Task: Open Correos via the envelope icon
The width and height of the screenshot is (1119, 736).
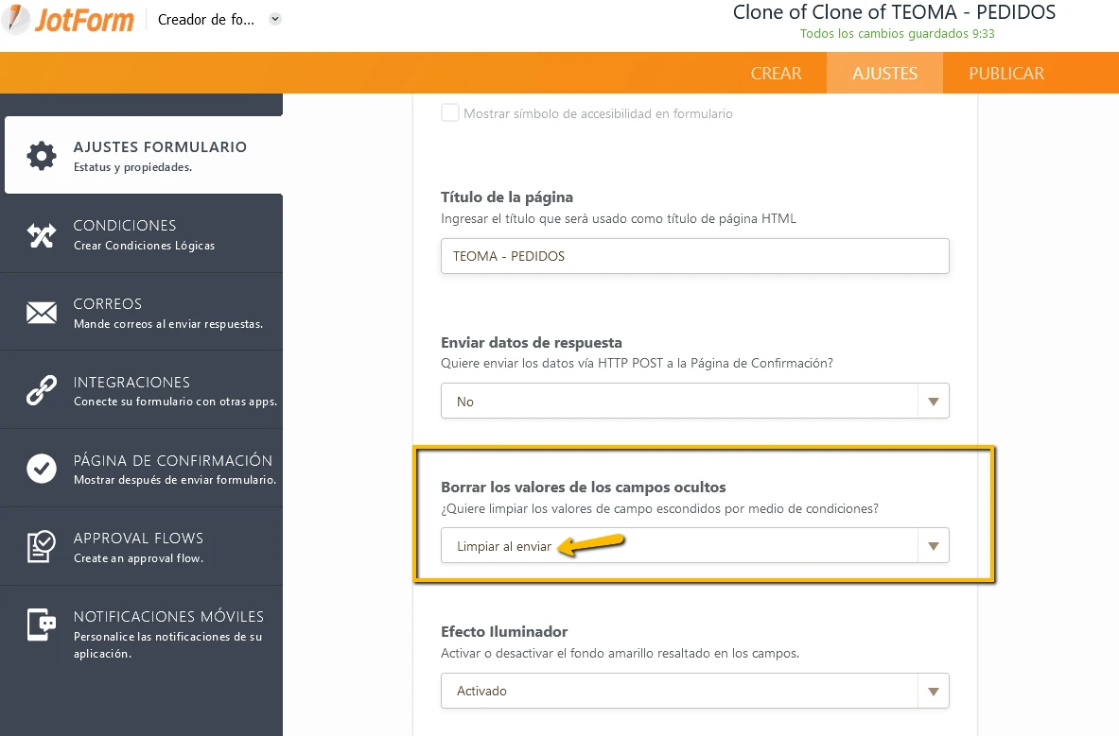Action: tap(42, 312)
